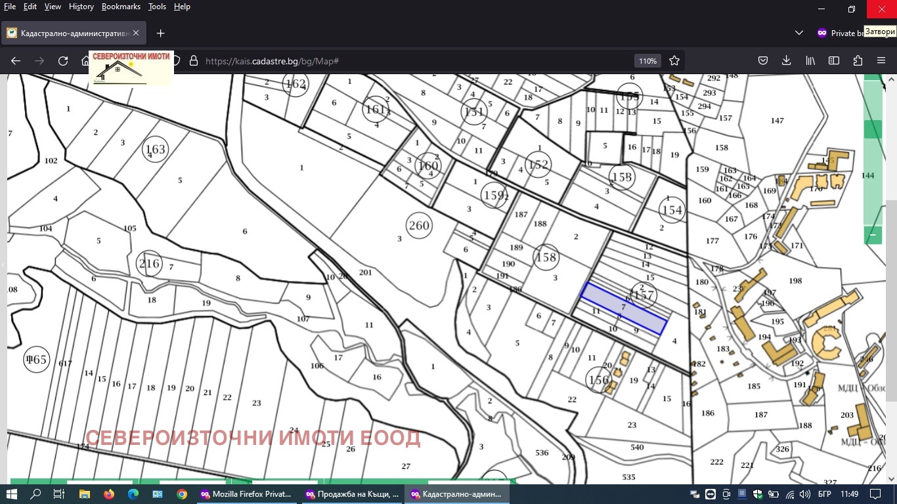Viewport: 897px width, 504px height.
Task: Toggle the Firefox sidebar view
Action: click(834, 61)
